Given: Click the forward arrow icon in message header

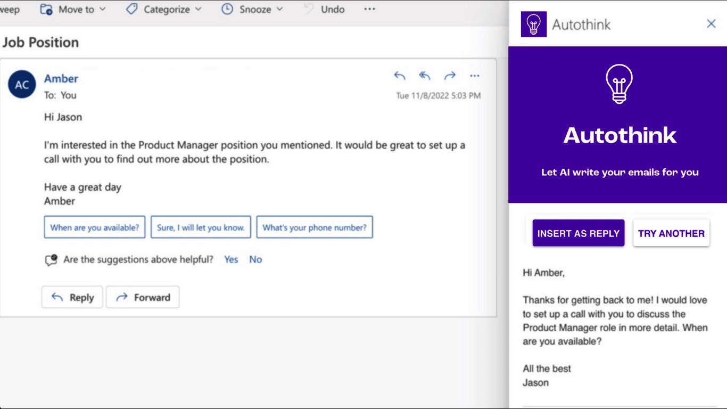Looking at the screenshot, I should (450, 76).
